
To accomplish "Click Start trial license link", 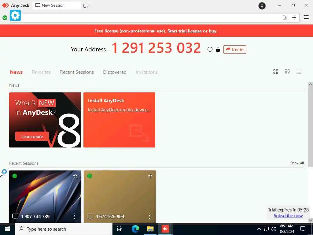I will 184,31.
